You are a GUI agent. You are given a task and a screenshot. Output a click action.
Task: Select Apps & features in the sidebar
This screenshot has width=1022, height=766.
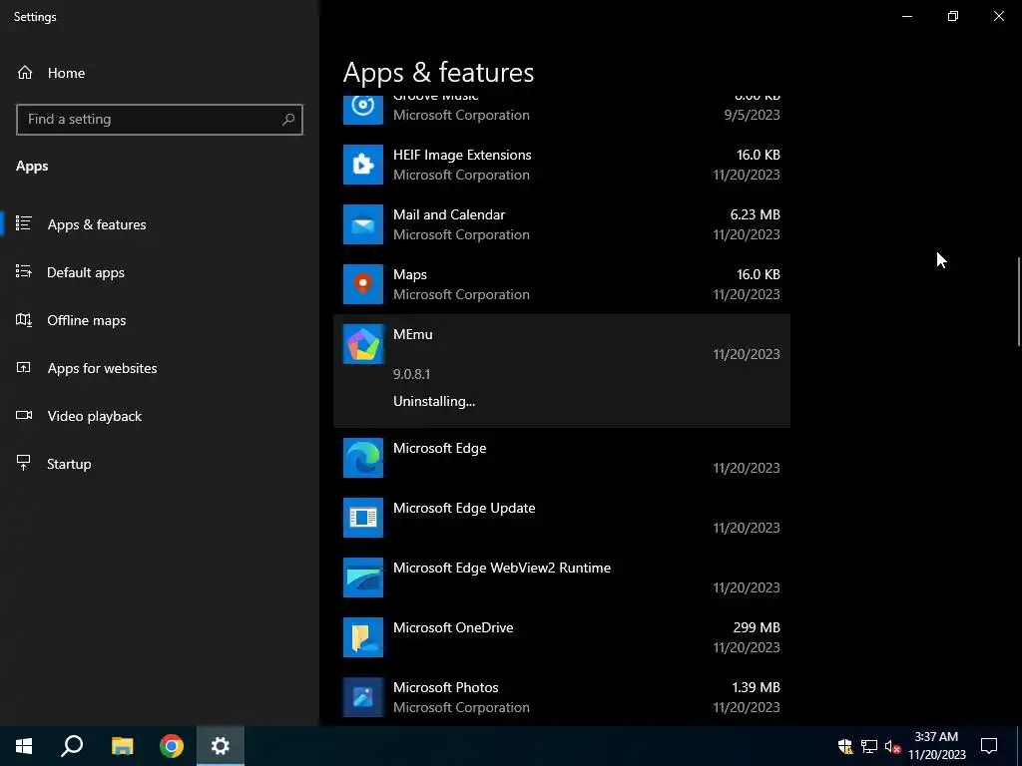(x=160, y=224)
